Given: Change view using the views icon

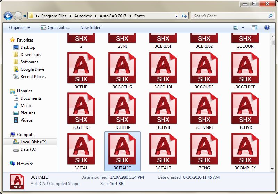Looking at the screenshot, I should (x=236, y=28).
